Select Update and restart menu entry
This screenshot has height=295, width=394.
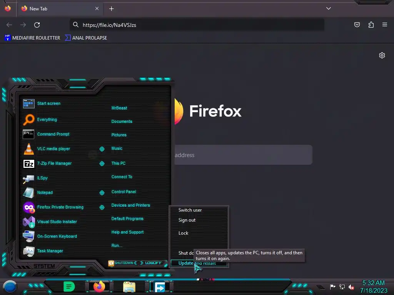tap(199, 263)
